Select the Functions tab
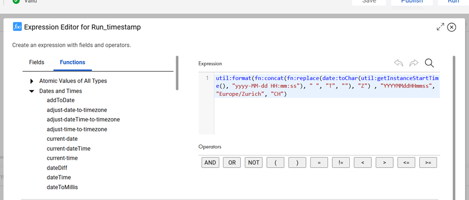This screenshot has height=200, width=469. tap(73, 62)
